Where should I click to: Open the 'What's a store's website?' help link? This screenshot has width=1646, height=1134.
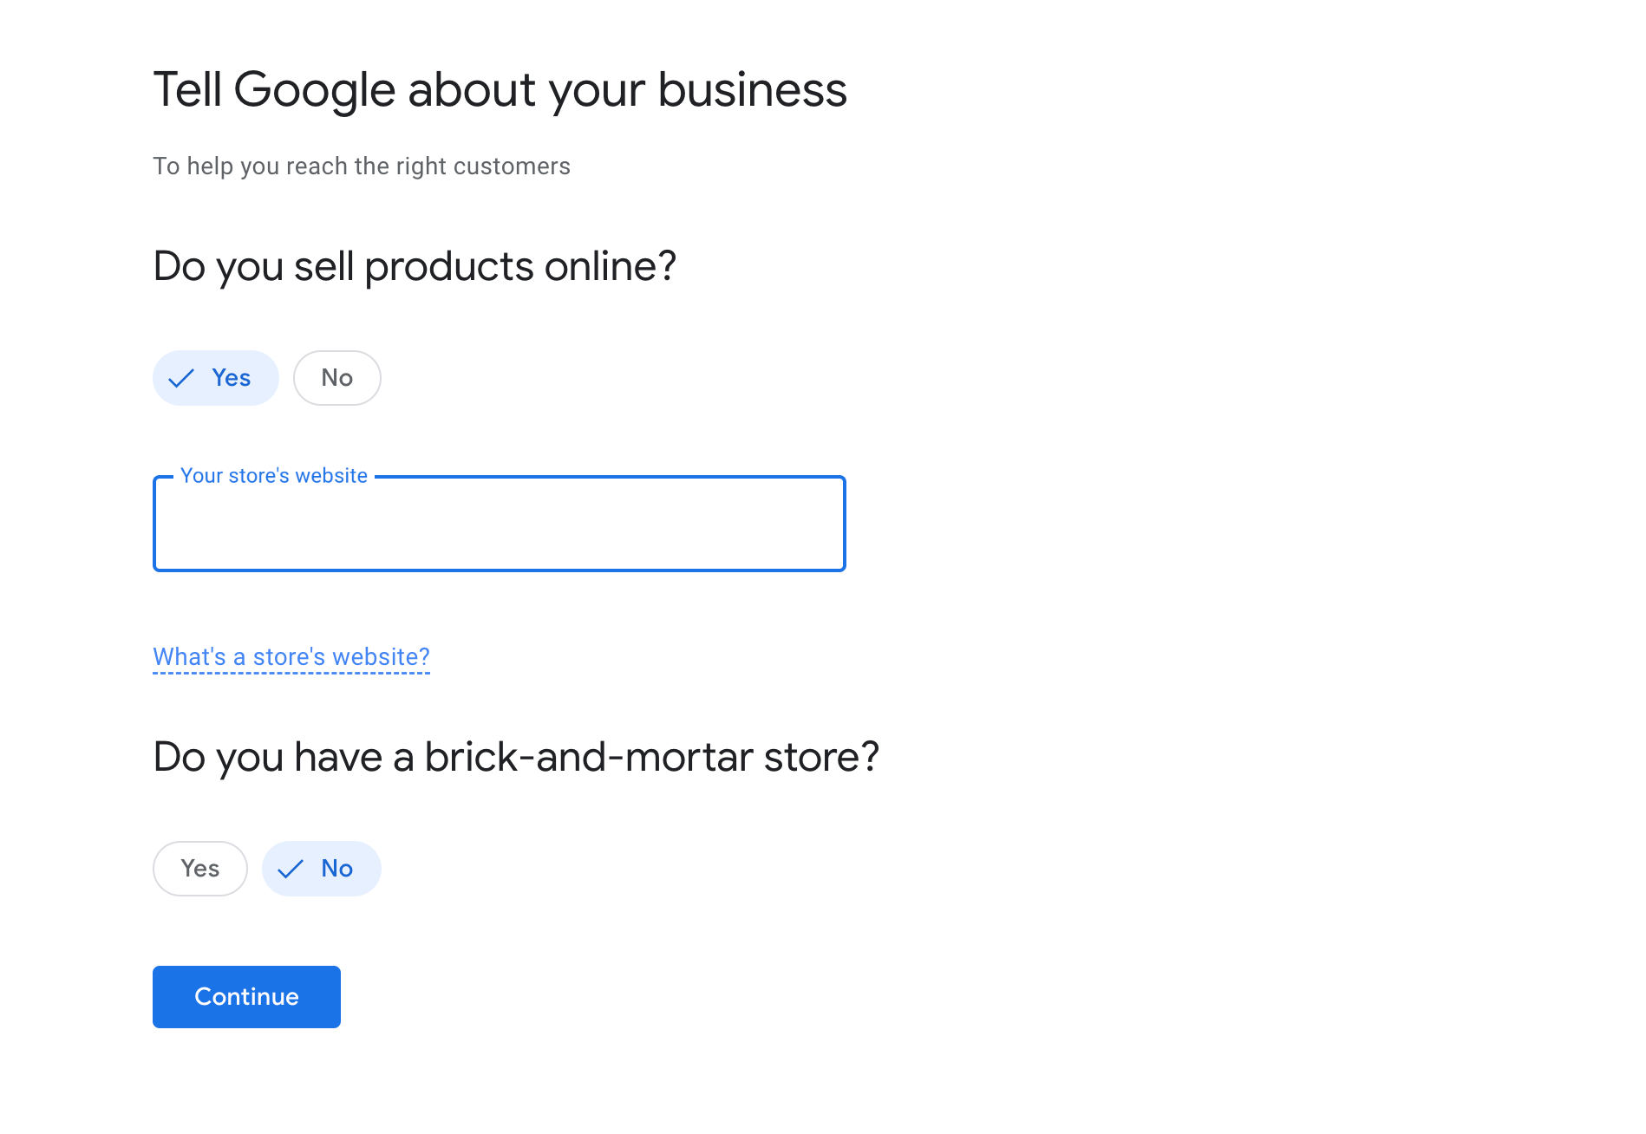click(291, 657)
